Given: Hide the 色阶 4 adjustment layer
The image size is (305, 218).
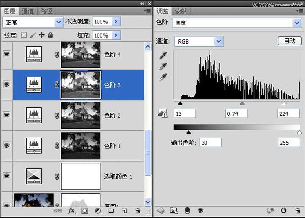Looking at the screenshot, I should pyautogui.click(x=6, y=54).
